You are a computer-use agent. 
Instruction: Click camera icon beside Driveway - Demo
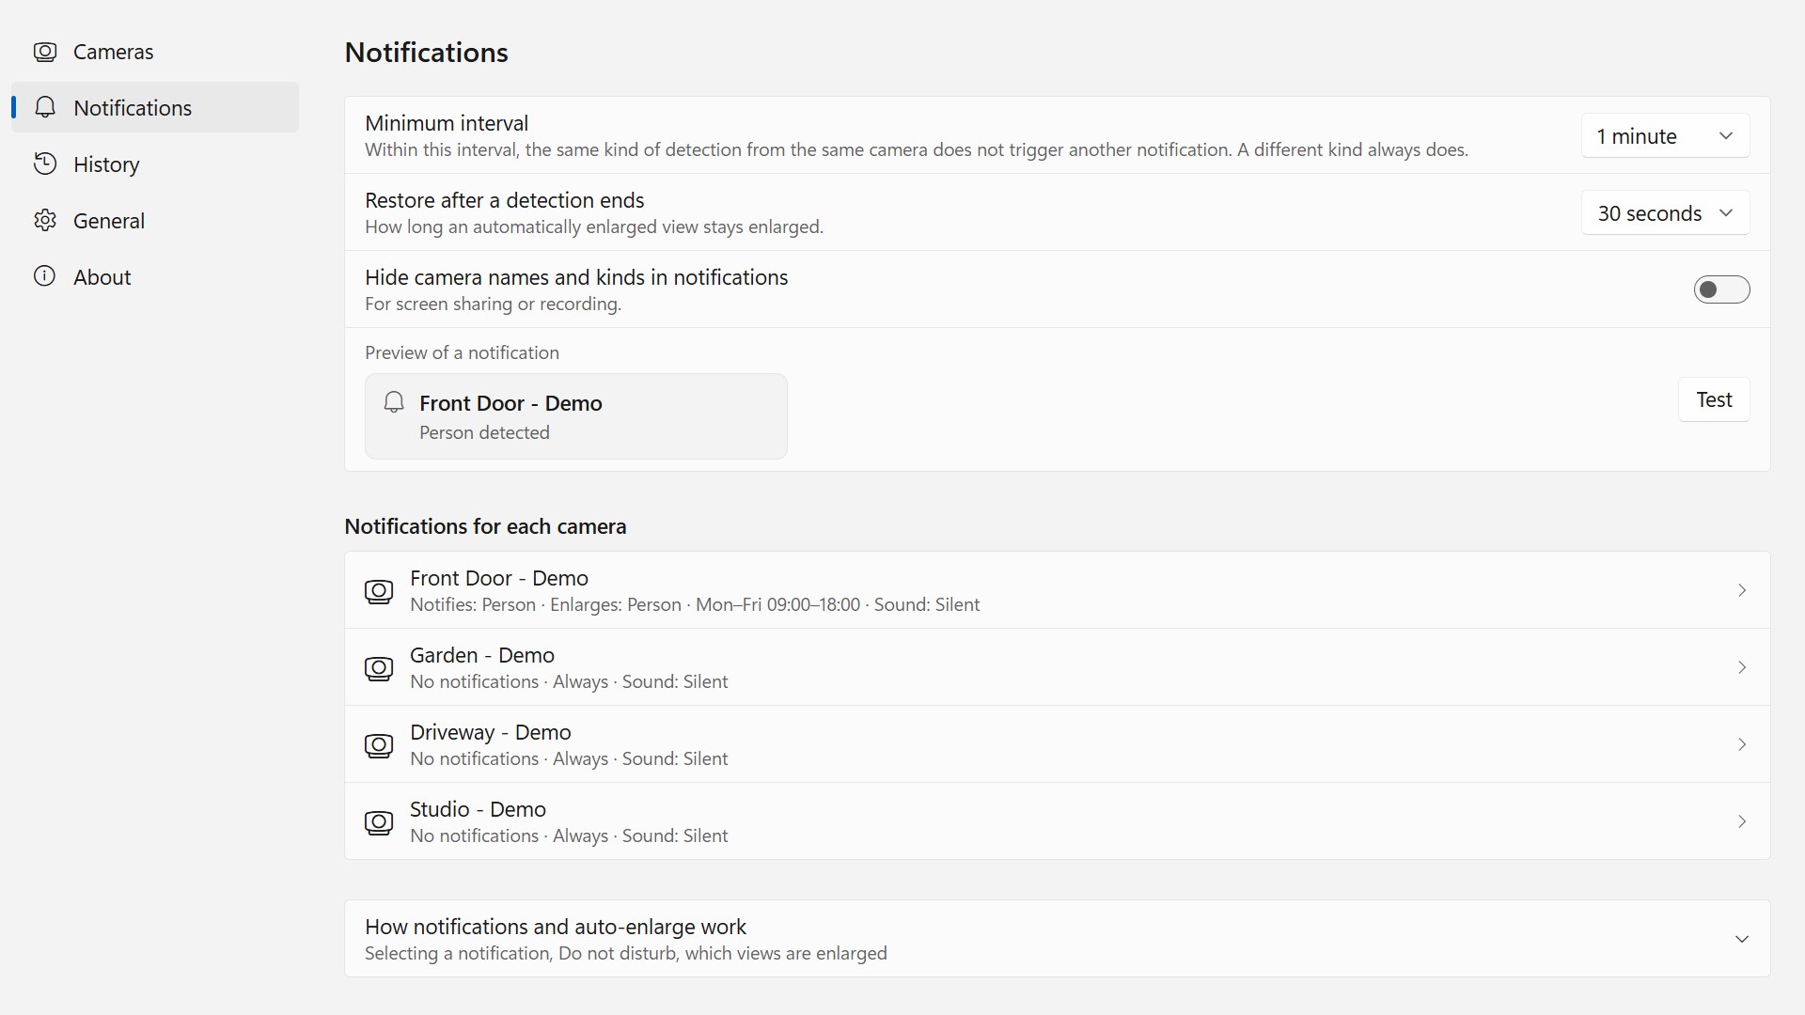click(379, 745)
